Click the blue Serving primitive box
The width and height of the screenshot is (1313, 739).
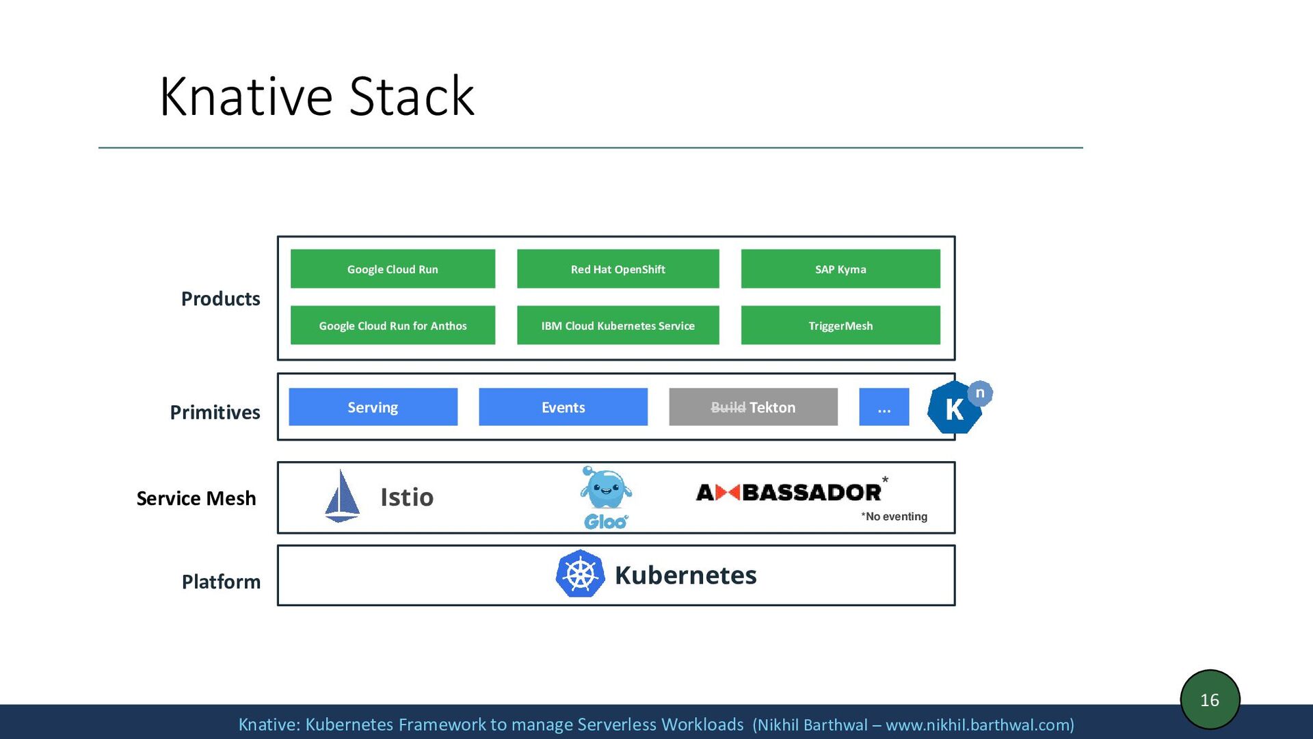click(373, 407)
